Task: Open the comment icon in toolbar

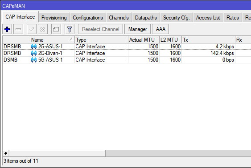Action: [x=56, y=29]
